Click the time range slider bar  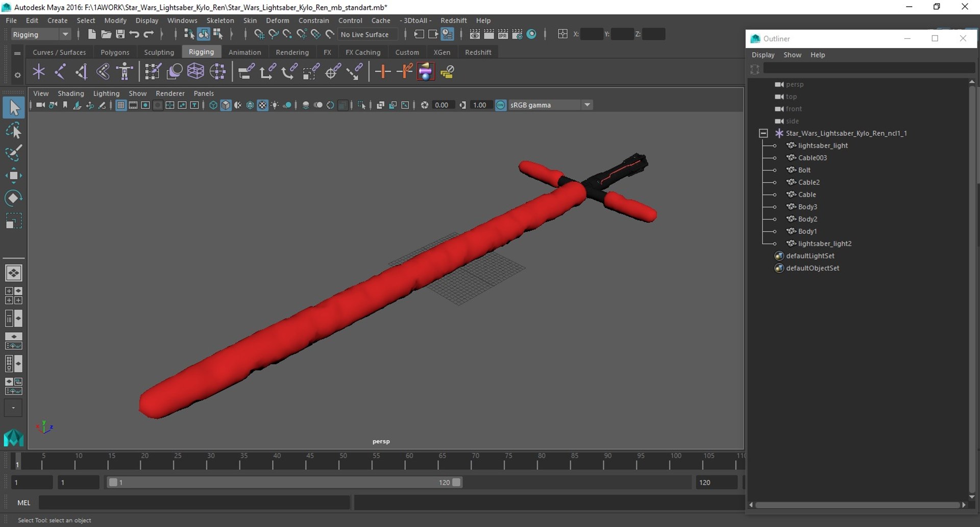coord(284,483)
